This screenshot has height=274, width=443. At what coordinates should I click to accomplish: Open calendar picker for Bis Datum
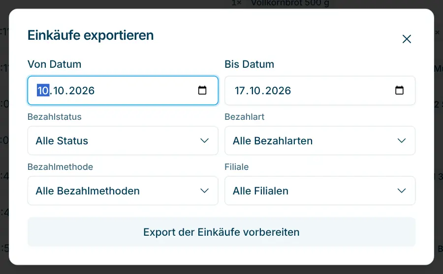click(x=399, y=90)
